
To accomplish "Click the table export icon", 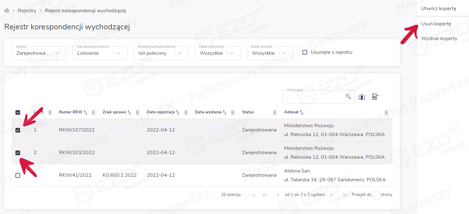I will click(375, 97).
